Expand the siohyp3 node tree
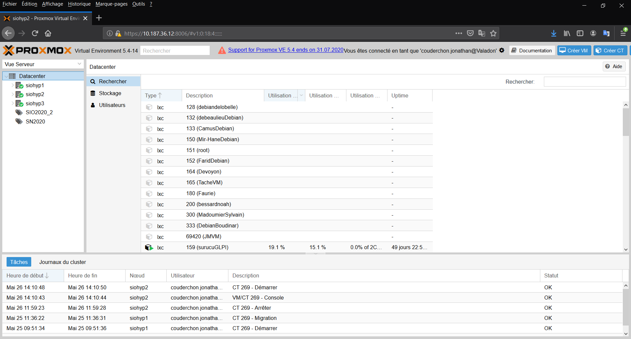 tap(12, 103)
